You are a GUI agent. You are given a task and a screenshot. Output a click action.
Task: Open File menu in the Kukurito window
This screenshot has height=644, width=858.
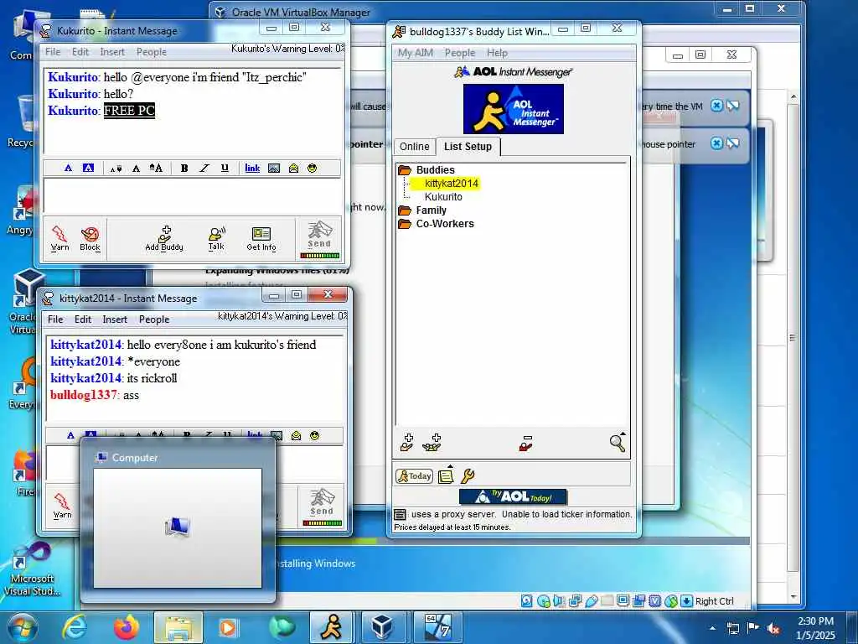[x=53, y=52]
